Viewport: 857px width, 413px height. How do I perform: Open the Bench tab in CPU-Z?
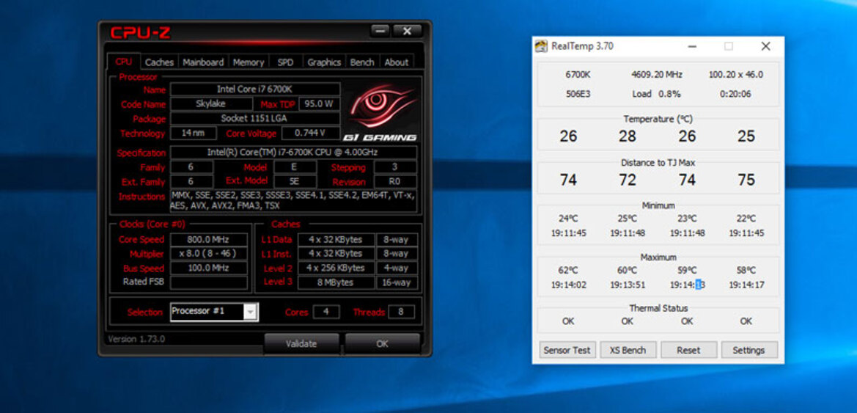pos(362,62)
